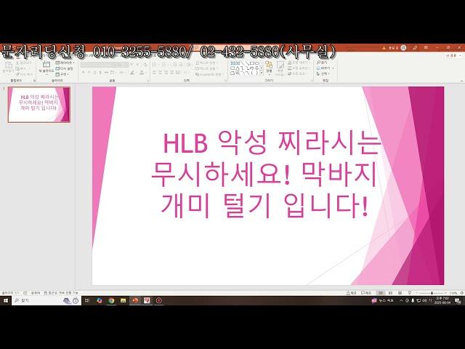465x349 pixels.
Task: Click the taskbar search box
Action: point(46,300)
